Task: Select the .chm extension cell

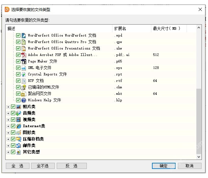Action: pos(118,87)
